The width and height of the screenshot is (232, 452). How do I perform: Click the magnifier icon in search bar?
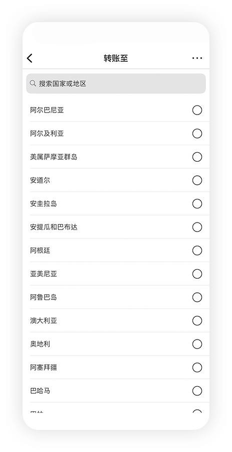[33, 83]
